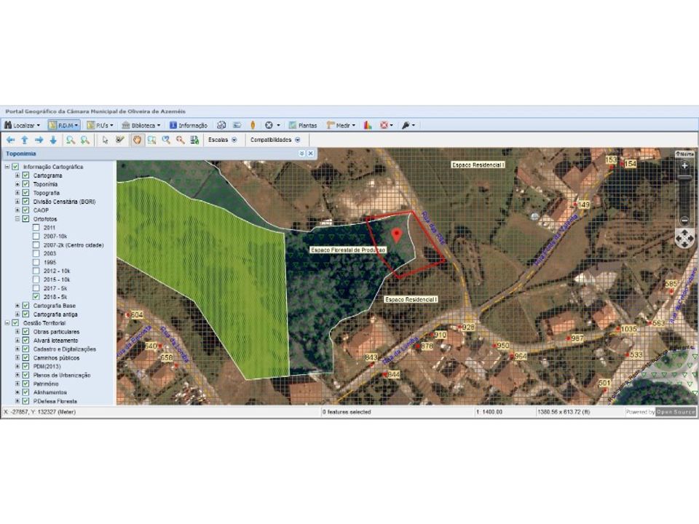This screenshot has width=699, height=524.
Task: Click the map navigation compass pad
Action: [x=684, y=239]
